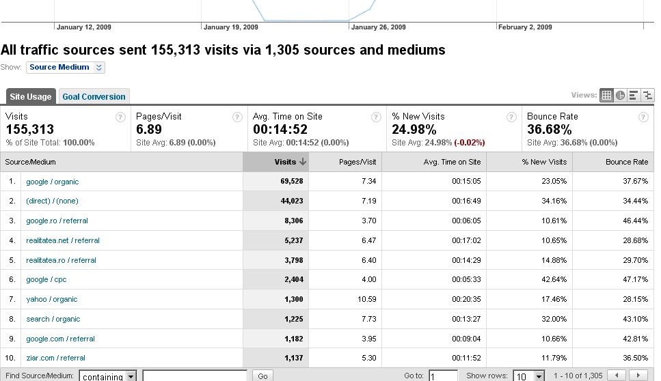
Task: Open the containing filter dropdown
Action: (x=108, y=376)
